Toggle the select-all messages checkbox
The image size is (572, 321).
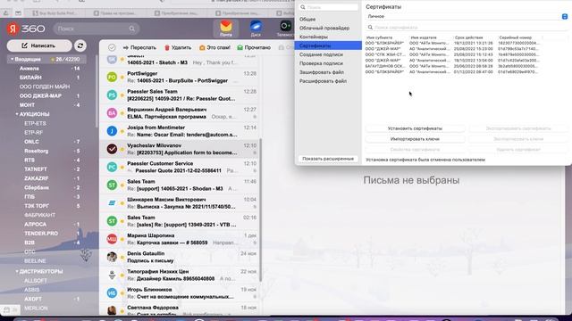coord(112,47)
